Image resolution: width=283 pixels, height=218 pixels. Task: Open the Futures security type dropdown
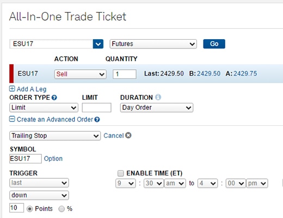pyautogui.click(x=153, y=44)
